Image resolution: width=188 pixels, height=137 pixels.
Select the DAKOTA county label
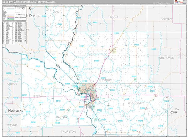(62, 117)
